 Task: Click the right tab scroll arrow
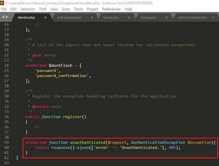tap(7, 17)
